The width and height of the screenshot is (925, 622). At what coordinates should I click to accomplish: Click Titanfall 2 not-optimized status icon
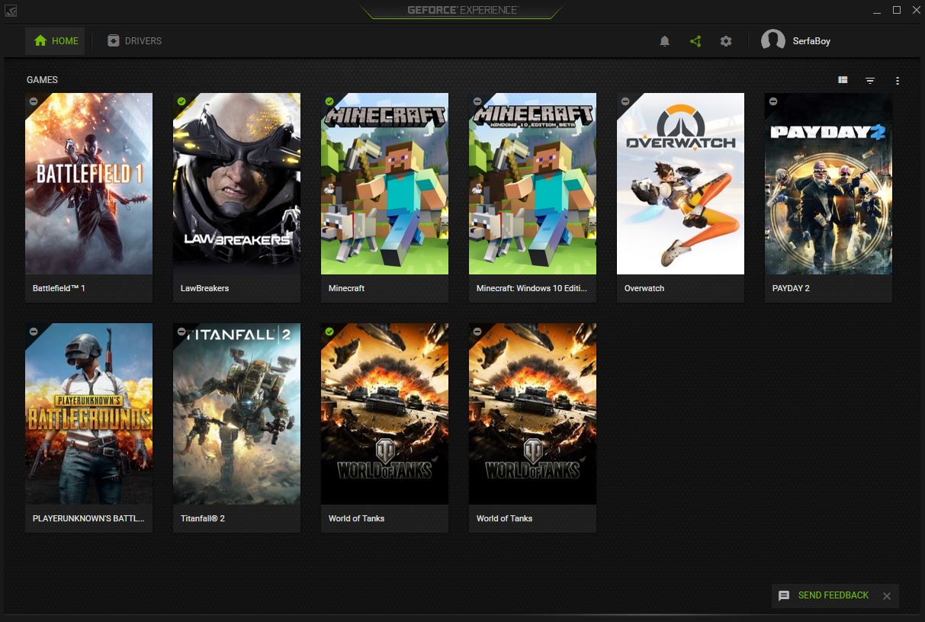pos(181,332)
